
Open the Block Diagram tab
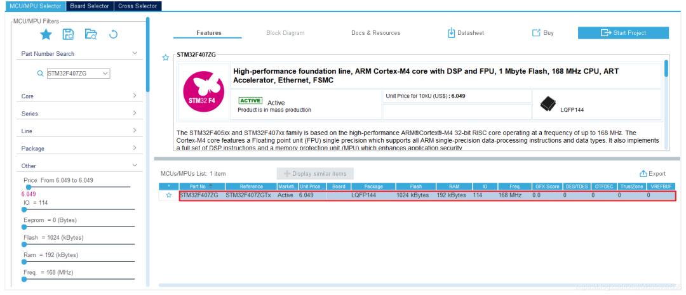click(285, 33)
